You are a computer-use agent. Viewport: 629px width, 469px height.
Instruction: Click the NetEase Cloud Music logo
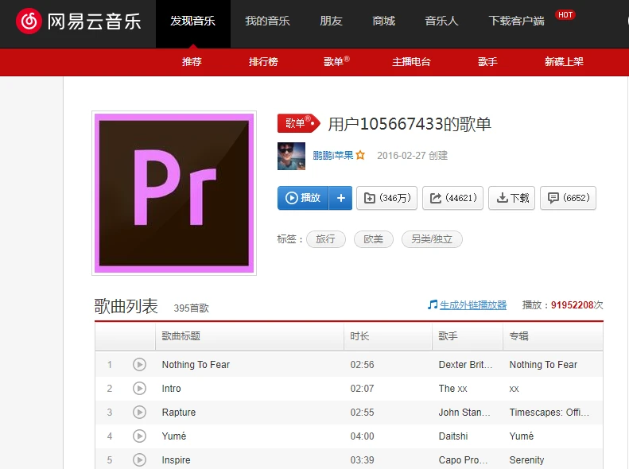[79, 21]
